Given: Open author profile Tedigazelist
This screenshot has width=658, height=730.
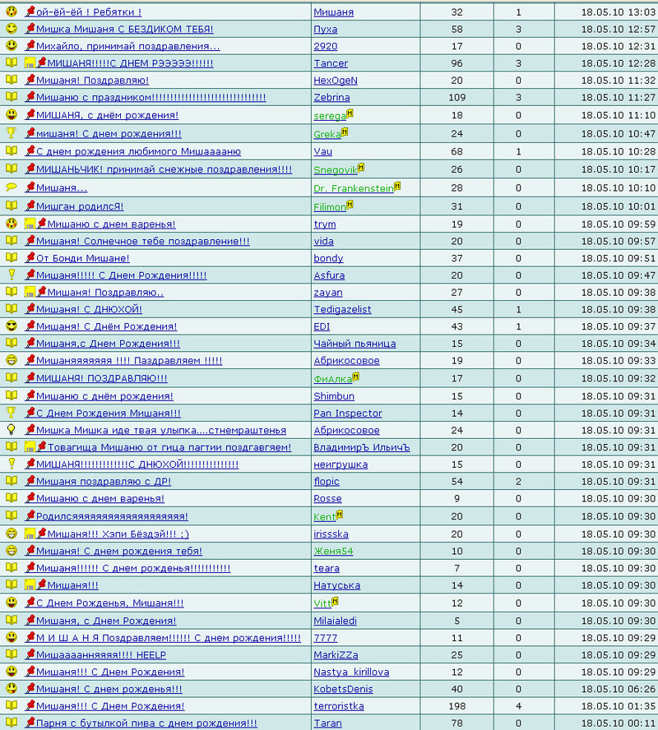Looking at the screenshot, I should 342,309.
